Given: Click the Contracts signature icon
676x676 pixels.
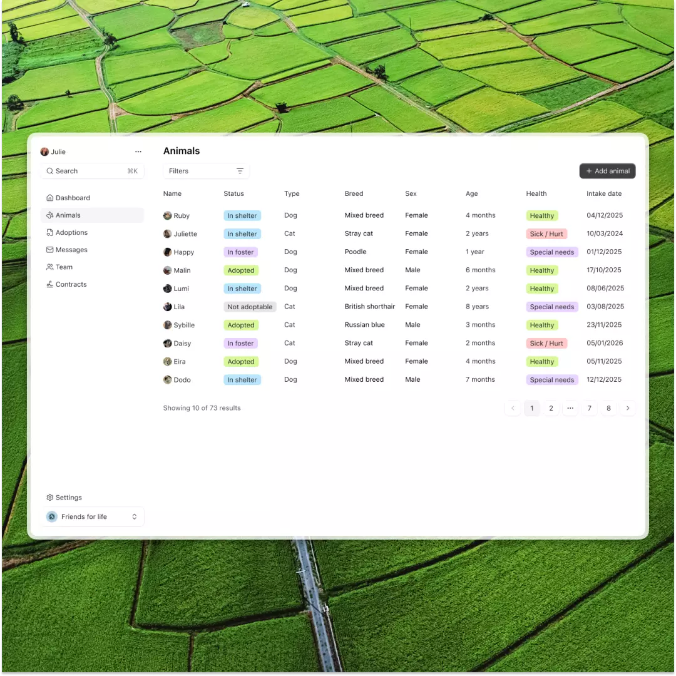Looking at the screenshot, I should 50,284.
